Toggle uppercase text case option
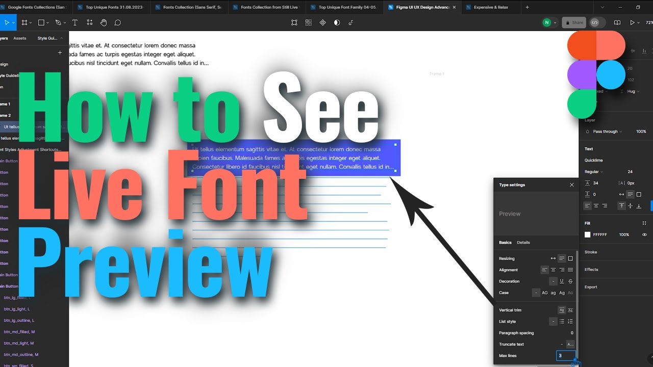The image size is (653, 367). [x=544, y=293]
